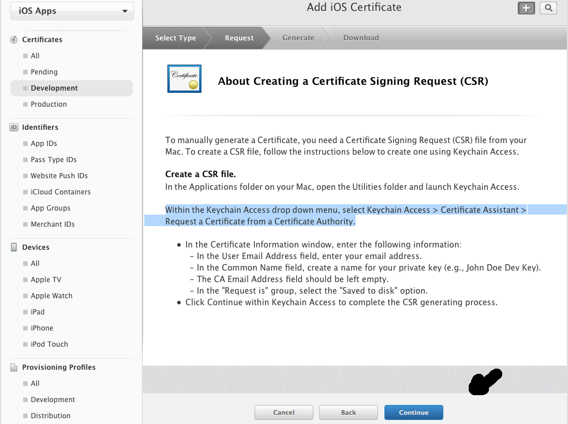The image size is (568, 424).
Task: Open Pending certificates
Action: coord(44,72)
